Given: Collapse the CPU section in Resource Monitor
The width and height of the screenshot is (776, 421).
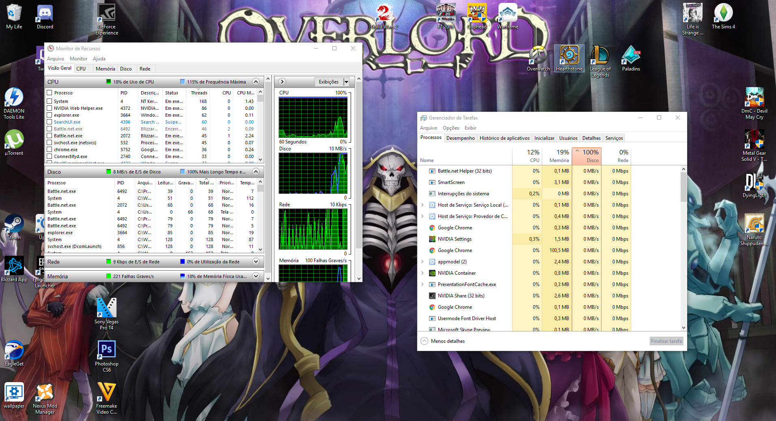Looking at the screenshot, I should coord(256,81).
